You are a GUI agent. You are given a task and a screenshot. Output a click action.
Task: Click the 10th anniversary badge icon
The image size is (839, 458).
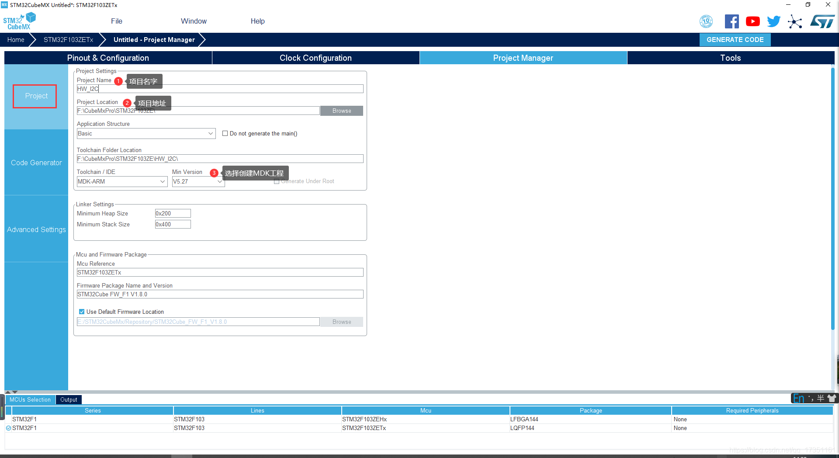pos(706,21)
